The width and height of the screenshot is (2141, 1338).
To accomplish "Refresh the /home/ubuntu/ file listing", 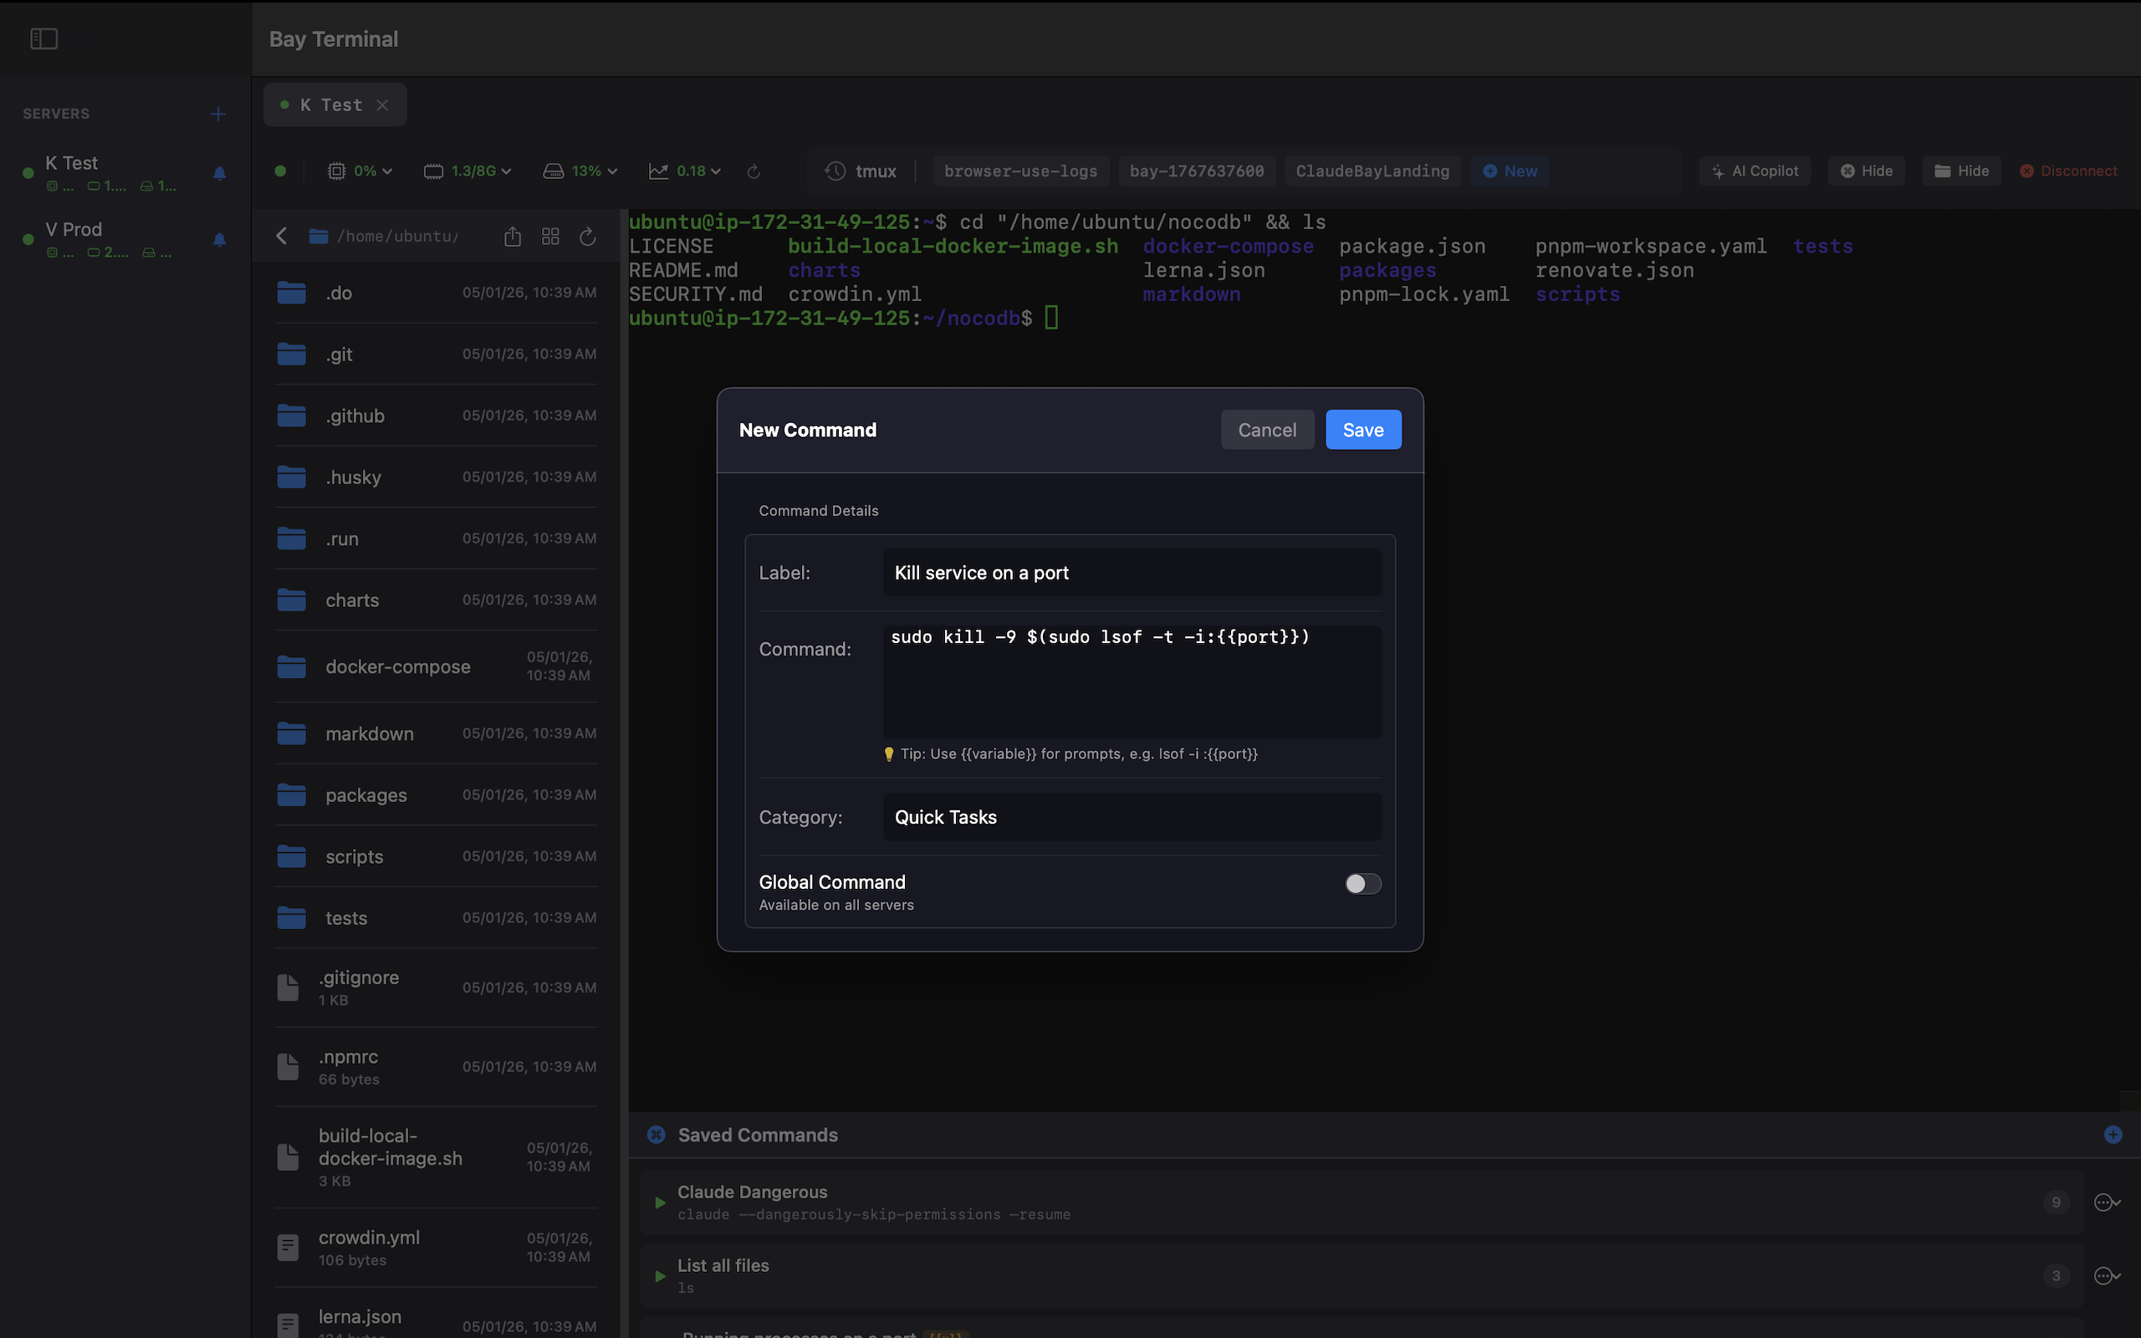I will point(587,237).
